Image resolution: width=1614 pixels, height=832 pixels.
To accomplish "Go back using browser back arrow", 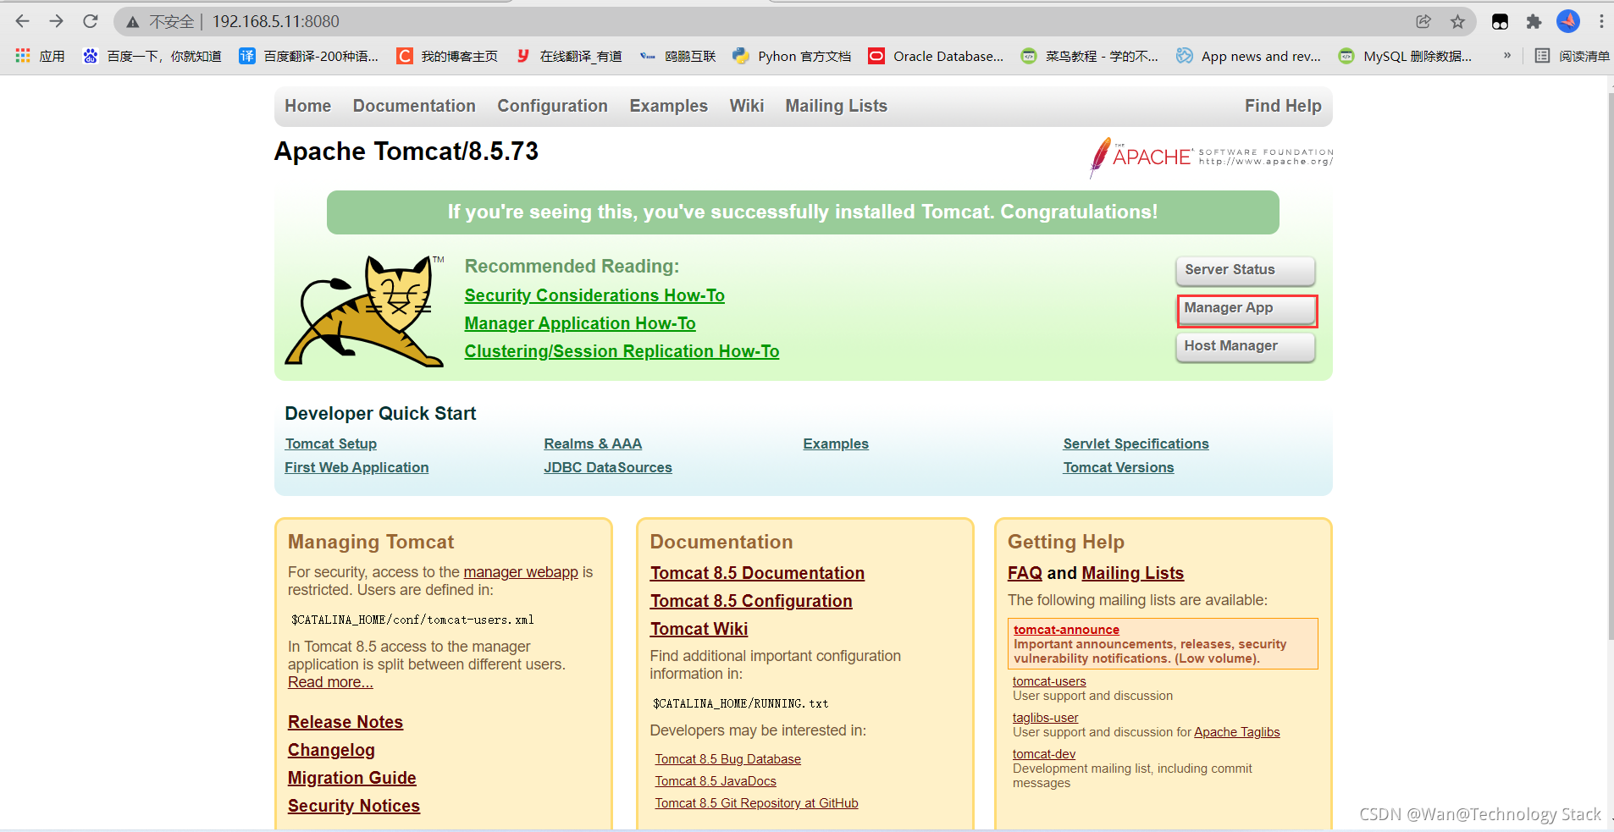I will pos(23,21).
